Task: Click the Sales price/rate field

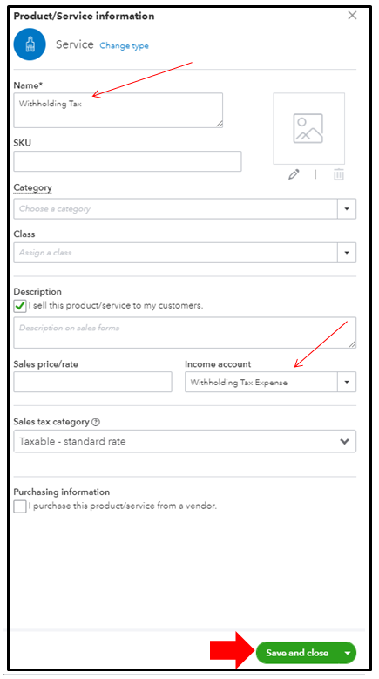Action: coord(92,382)
